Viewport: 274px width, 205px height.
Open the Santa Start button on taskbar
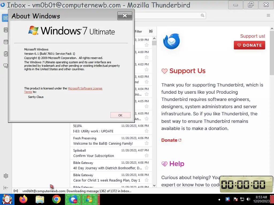(x=7, y=199)
